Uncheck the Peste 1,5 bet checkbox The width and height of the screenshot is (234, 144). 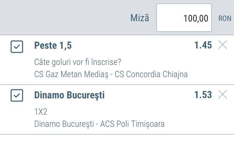click(x=17, y=47)
